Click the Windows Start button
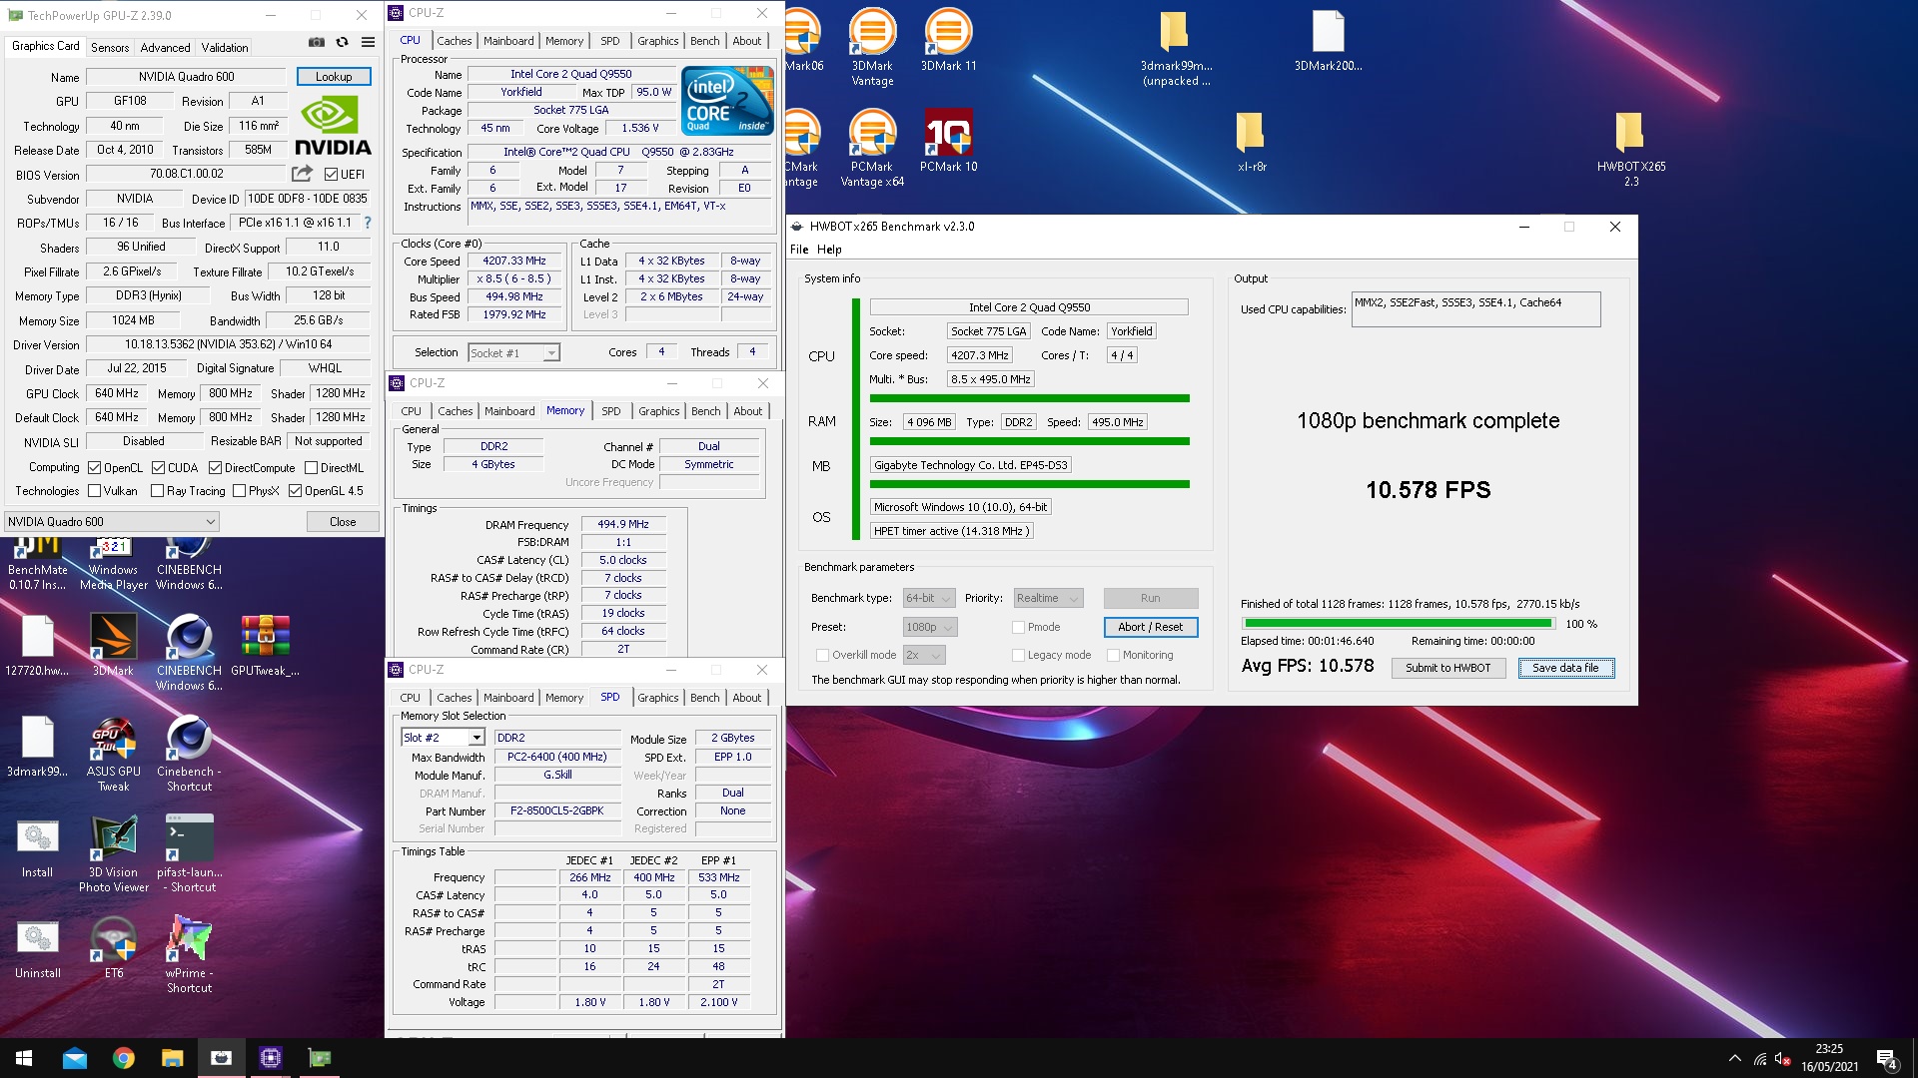Screen dimensions: 1918x1078 coord(24,1058)
